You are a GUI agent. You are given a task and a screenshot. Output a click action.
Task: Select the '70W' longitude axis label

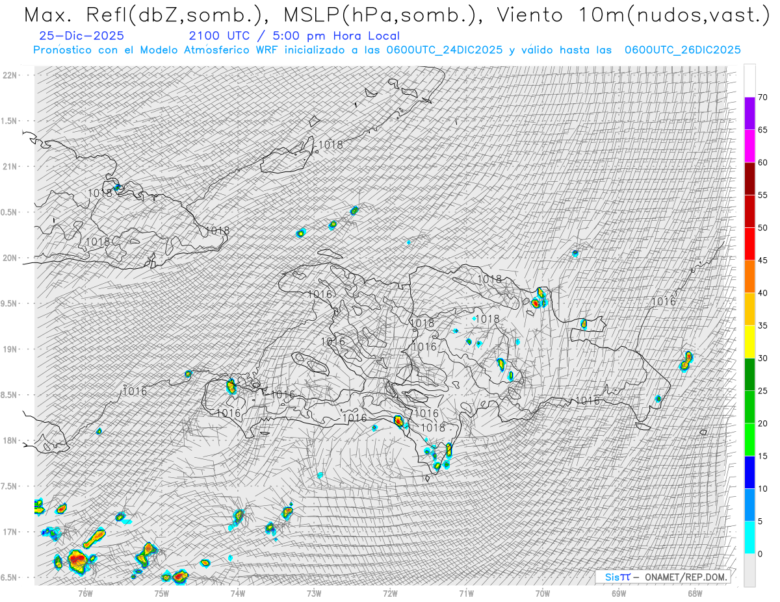(x=543, y=593)
